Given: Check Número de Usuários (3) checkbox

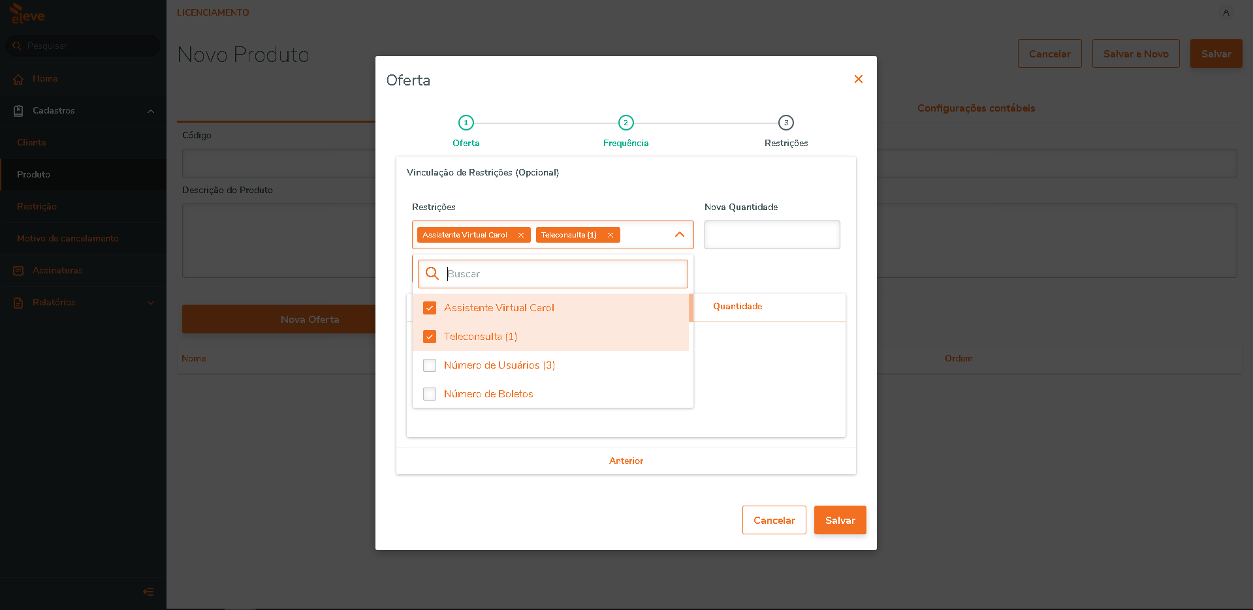Looking at the screenshot, I should [430, 365].
